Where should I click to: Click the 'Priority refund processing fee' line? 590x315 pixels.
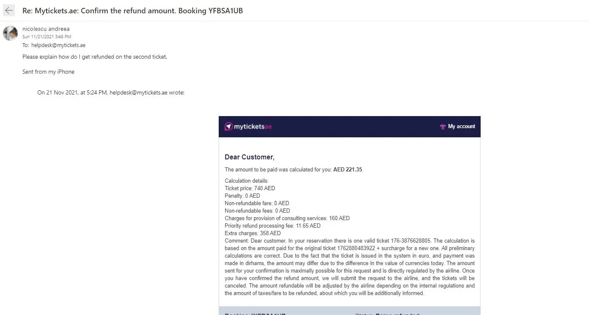pyautogui.click(x=272, y=226)
